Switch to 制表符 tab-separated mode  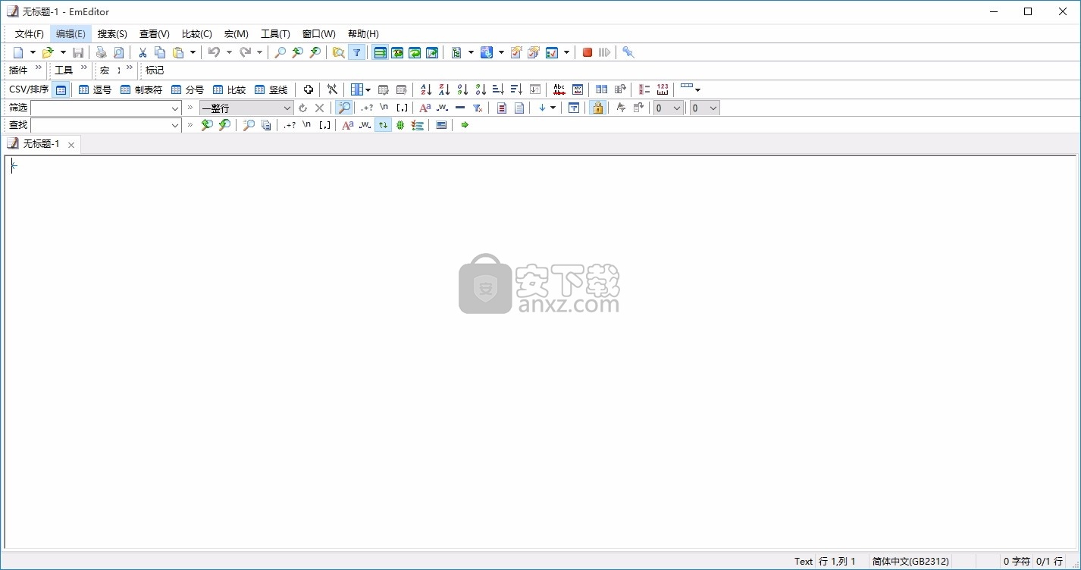pos(141,89)
